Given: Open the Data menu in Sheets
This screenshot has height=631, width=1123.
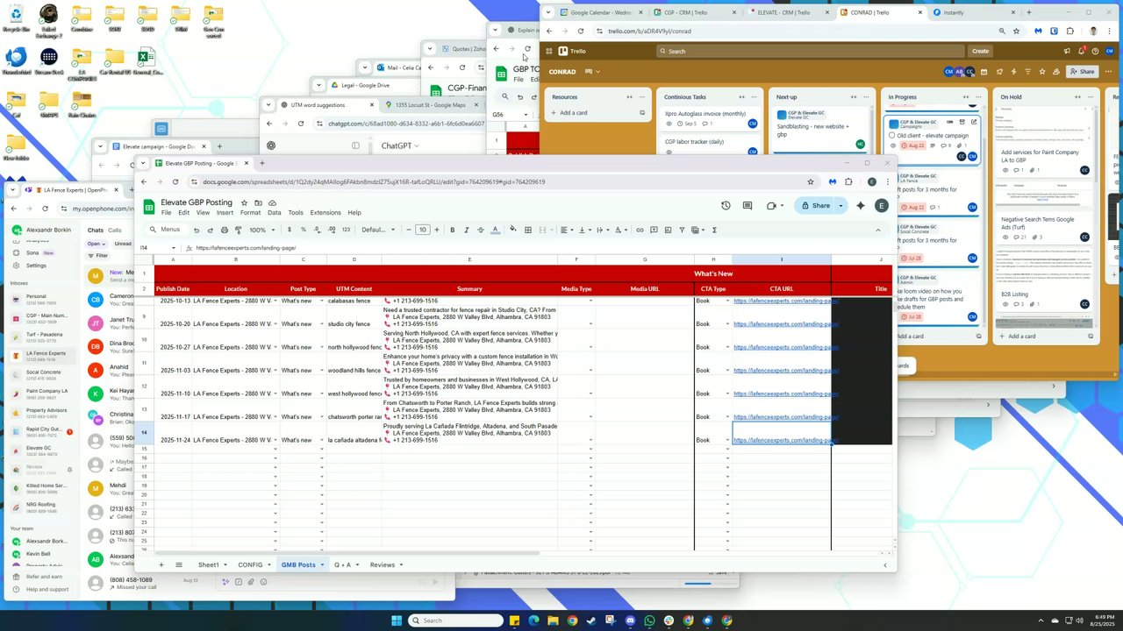Looking at the screenshot, I should [x=275, y=213].
